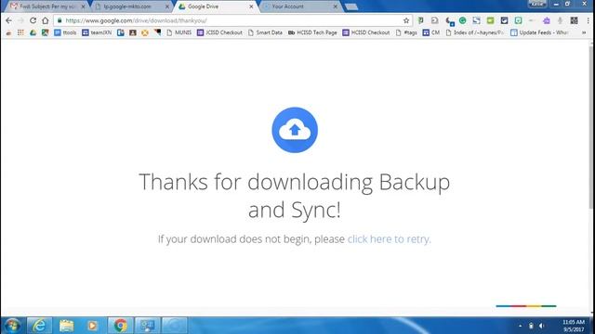This screenshot has height=334, width=595.
Task: Open the JCISD Checkout bookmark
Action: tap(219, 32)
